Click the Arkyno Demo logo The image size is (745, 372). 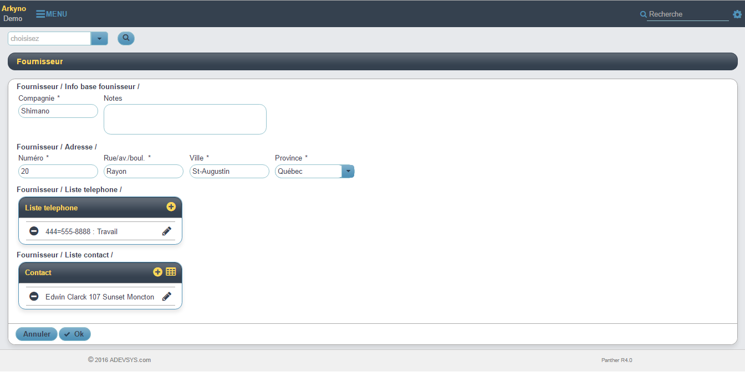pos(14,14)
